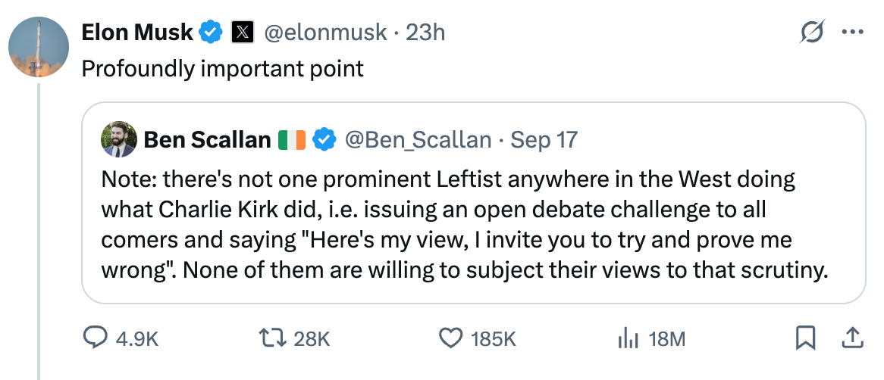Click the Elon Musk display name
This screenshot has width=884, height=380.
point(138,33)
